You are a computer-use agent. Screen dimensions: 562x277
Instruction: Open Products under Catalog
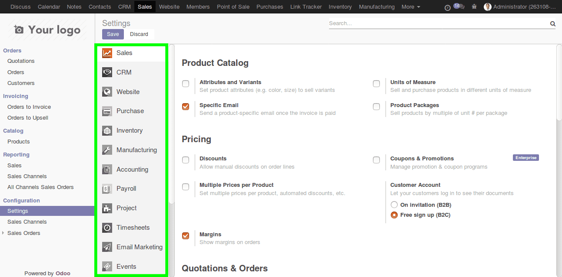coord(19,142)
